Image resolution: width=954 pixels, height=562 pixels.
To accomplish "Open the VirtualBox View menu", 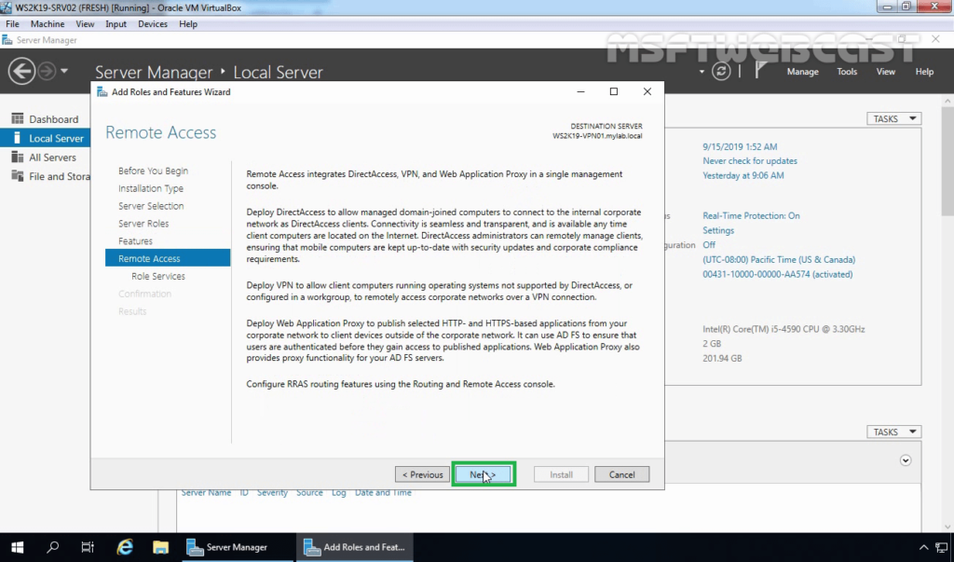I will tap(85, 23).
